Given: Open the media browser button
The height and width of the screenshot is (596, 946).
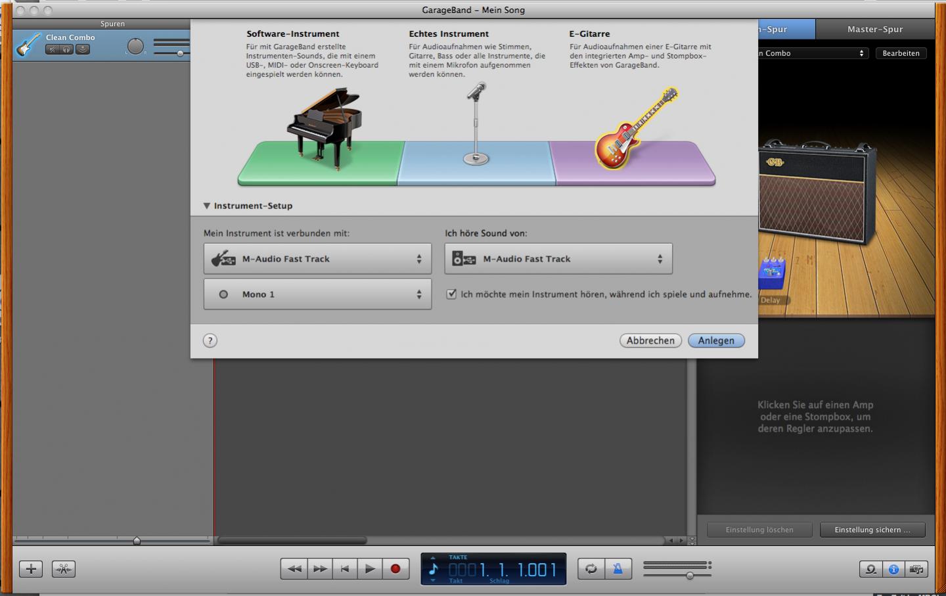Looking at the screenshot, I should [x=916, y=569].
